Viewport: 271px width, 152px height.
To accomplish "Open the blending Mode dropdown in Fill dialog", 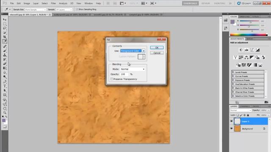I will point(133,69).
